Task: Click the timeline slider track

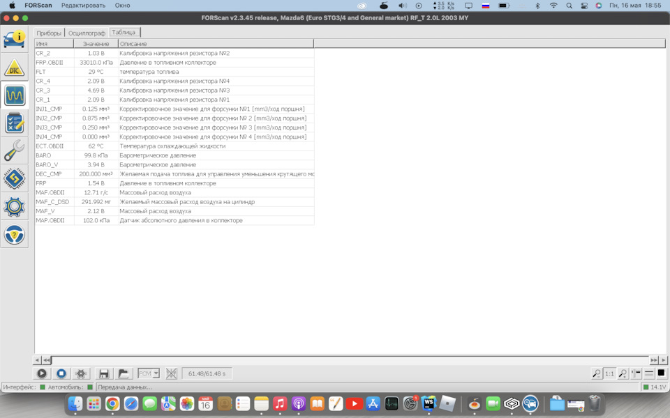Action: [x=350, y=360]
